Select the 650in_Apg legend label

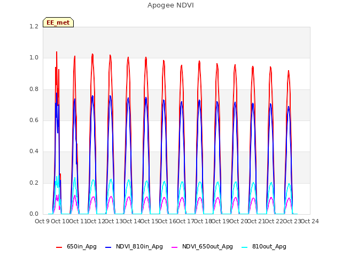tap(82, 246)
